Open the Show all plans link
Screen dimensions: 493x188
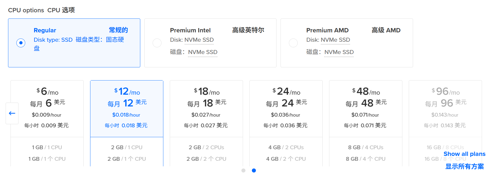(464, 154)
